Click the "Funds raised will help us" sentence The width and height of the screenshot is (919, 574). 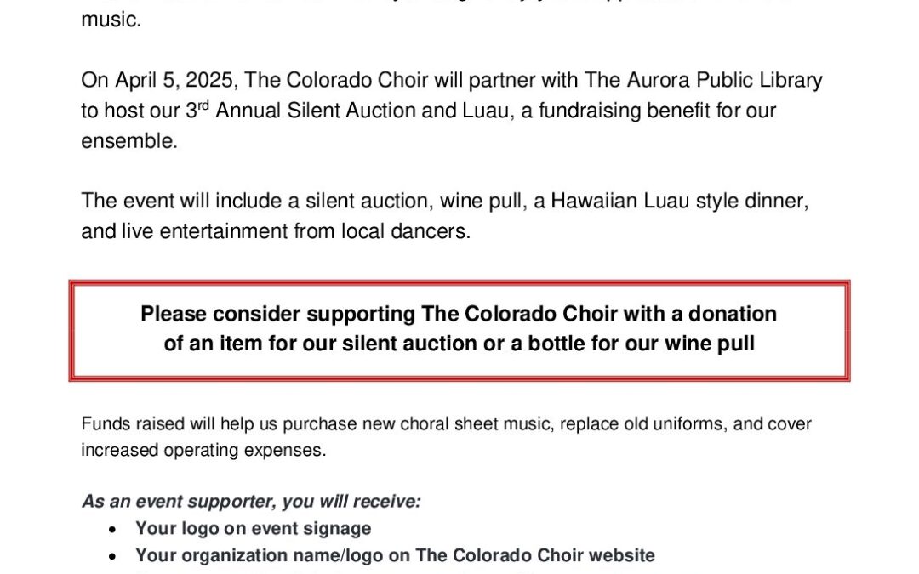(180, 423)
